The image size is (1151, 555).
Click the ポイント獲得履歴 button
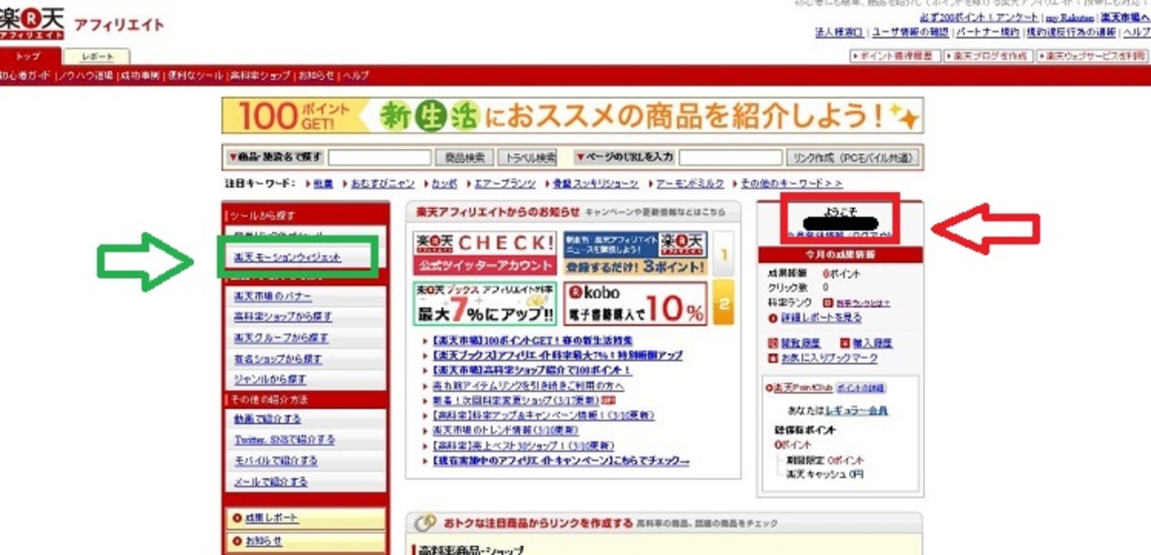pos(894,56)
